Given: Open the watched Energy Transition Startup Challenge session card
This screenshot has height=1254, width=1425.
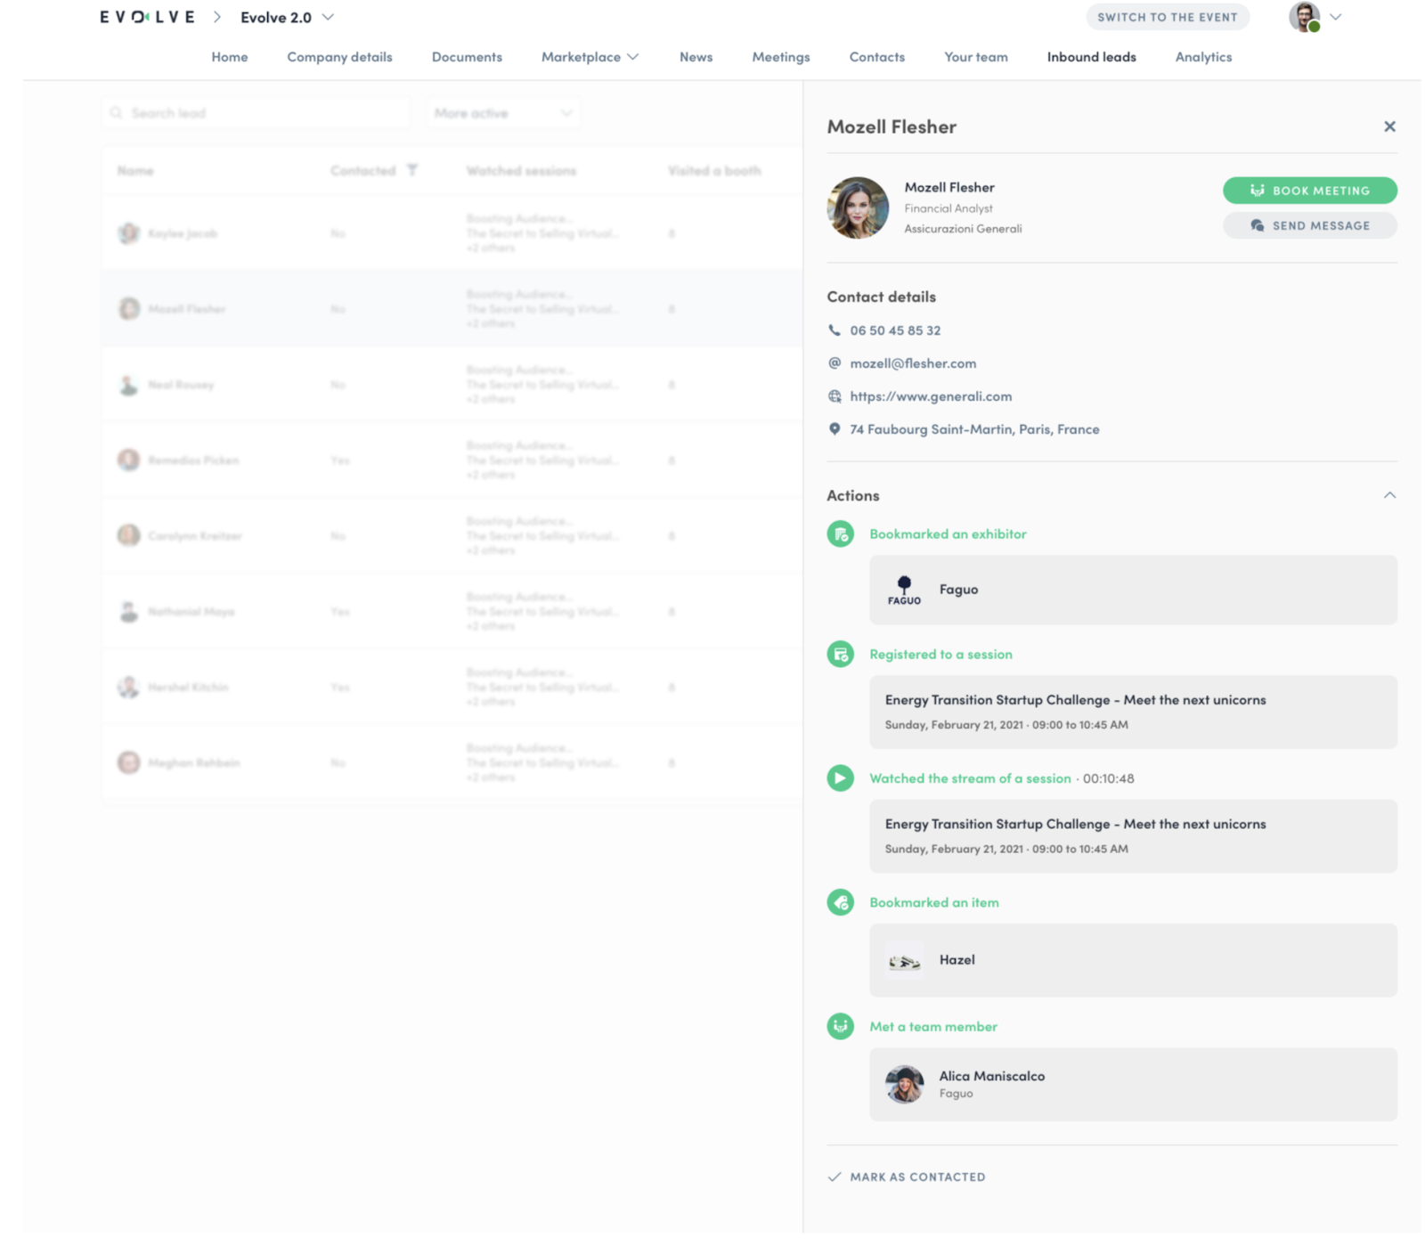Looking at the screenshot, I should pyautogui.click(x=1133, y=836).
